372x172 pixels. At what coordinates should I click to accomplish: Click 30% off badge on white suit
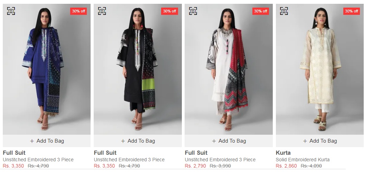pyautogui.click(x=261, y=11)
